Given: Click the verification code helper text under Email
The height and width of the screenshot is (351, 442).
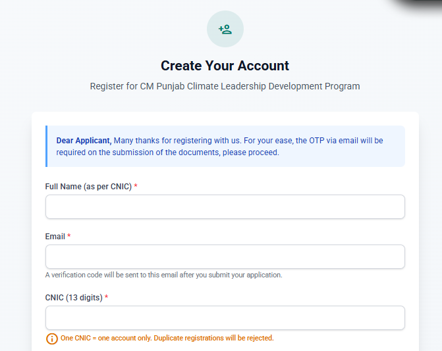Looking at the screenshot, I should pyautogui.click(x=163, y=275).
